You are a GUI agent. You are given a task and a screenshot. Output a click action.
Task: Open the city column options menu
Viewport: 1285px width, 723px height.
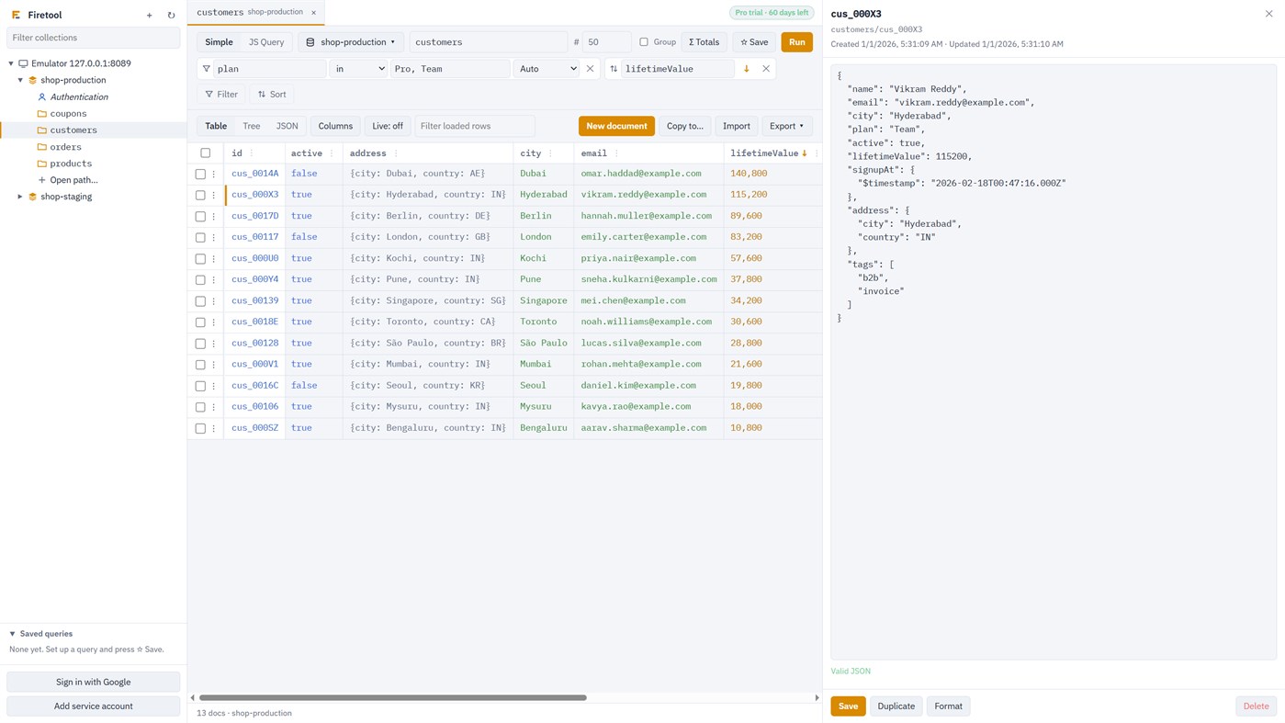[x=550, y=153]
